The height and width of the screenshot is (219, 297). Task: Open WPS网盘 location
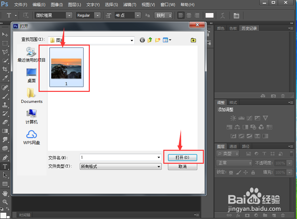(x=32, y=137)
